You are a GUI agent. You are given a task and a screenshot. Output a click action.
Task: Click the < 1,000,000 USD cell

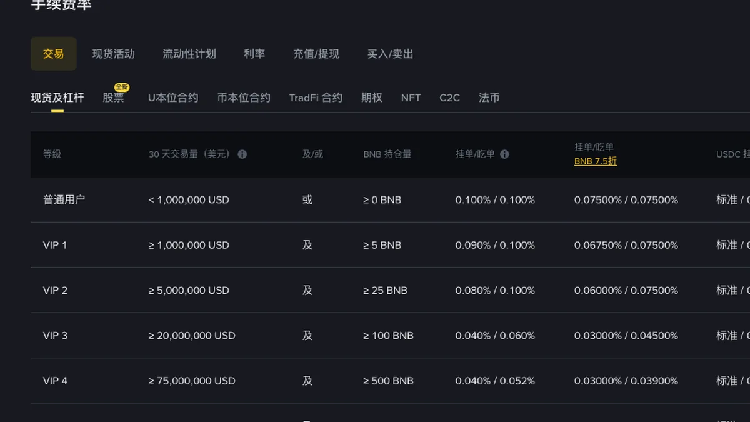(x=189, y=200)
